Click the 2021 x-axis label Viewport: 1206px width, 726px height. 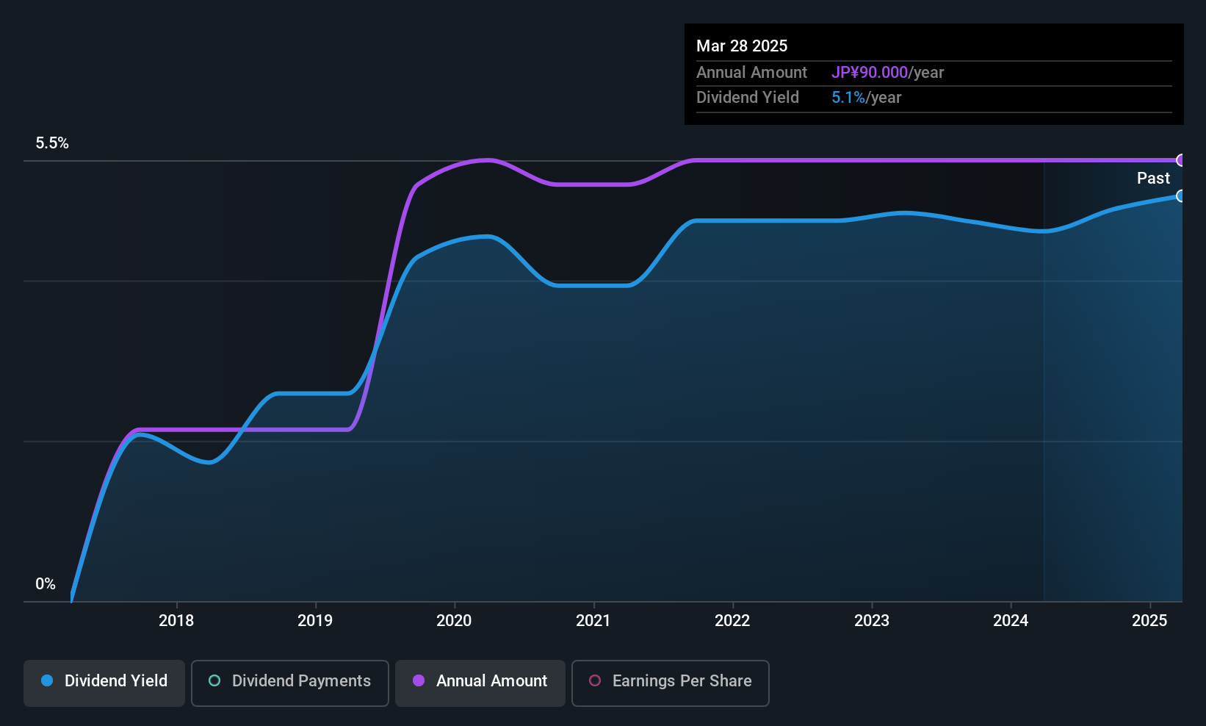point(593,621)
